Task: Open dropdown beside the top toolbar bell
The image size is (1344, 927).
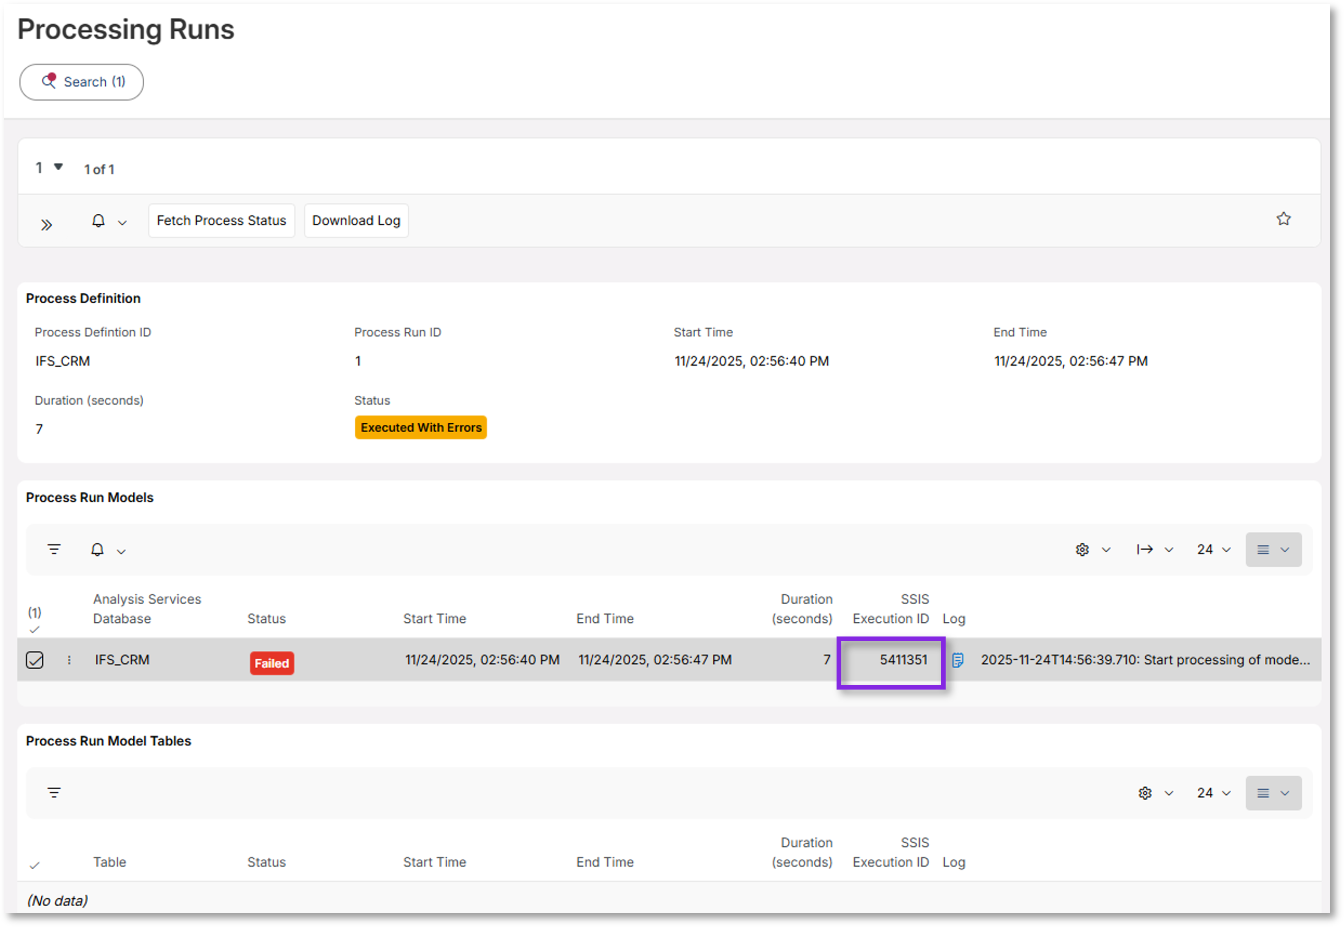Action: coord(122,222)
